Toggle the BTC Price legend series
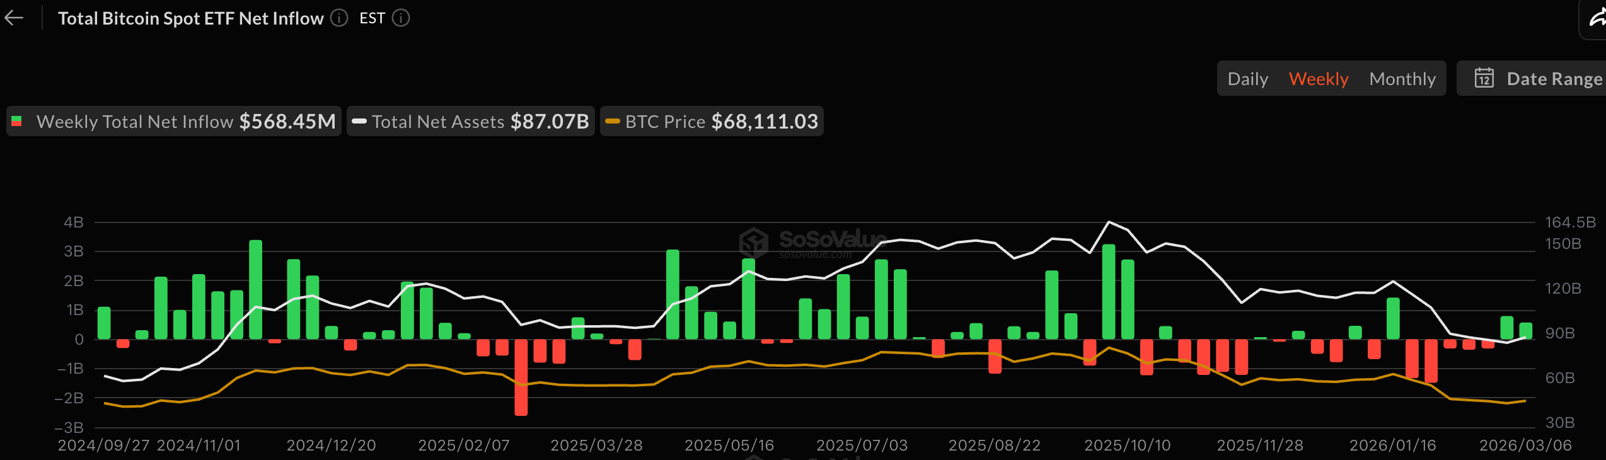1606x460 pixels. pyautogui.click(x=711, y=122)
